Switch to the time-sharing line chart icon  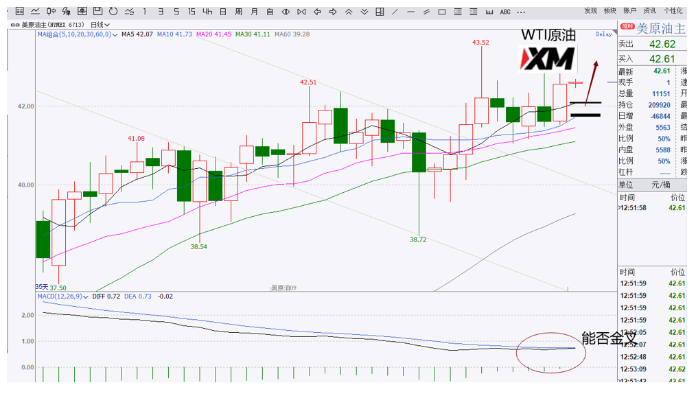tap(35, 12)
